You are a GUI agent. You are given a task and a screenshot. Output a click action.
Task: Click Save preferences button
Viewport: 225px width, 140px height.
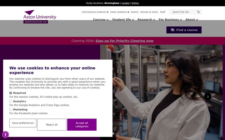(23, 123)
